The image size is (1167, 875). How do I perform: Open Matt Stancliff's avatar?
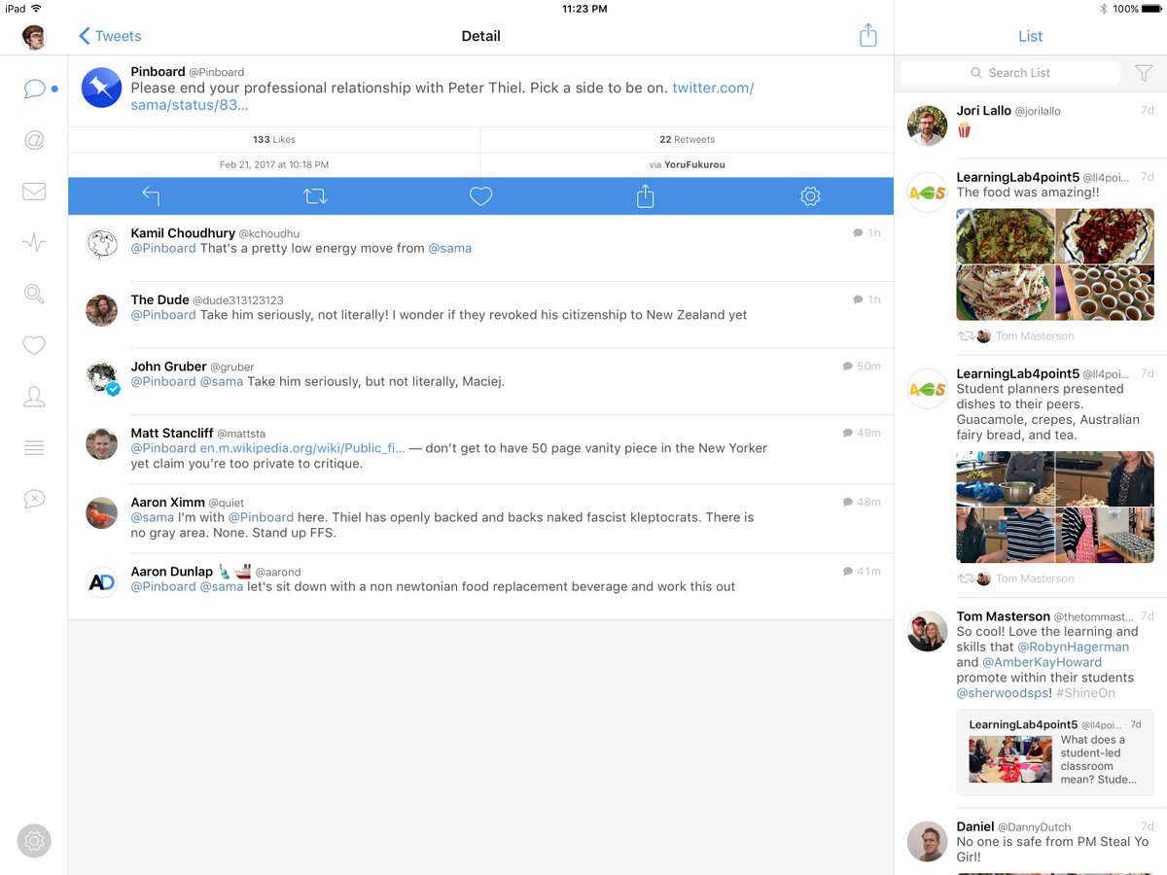click(x=101, y=443)
